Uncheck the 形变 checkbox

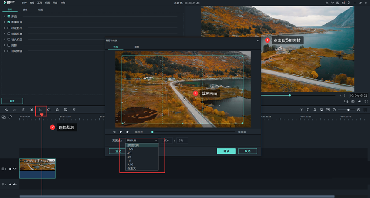[9, 17]
